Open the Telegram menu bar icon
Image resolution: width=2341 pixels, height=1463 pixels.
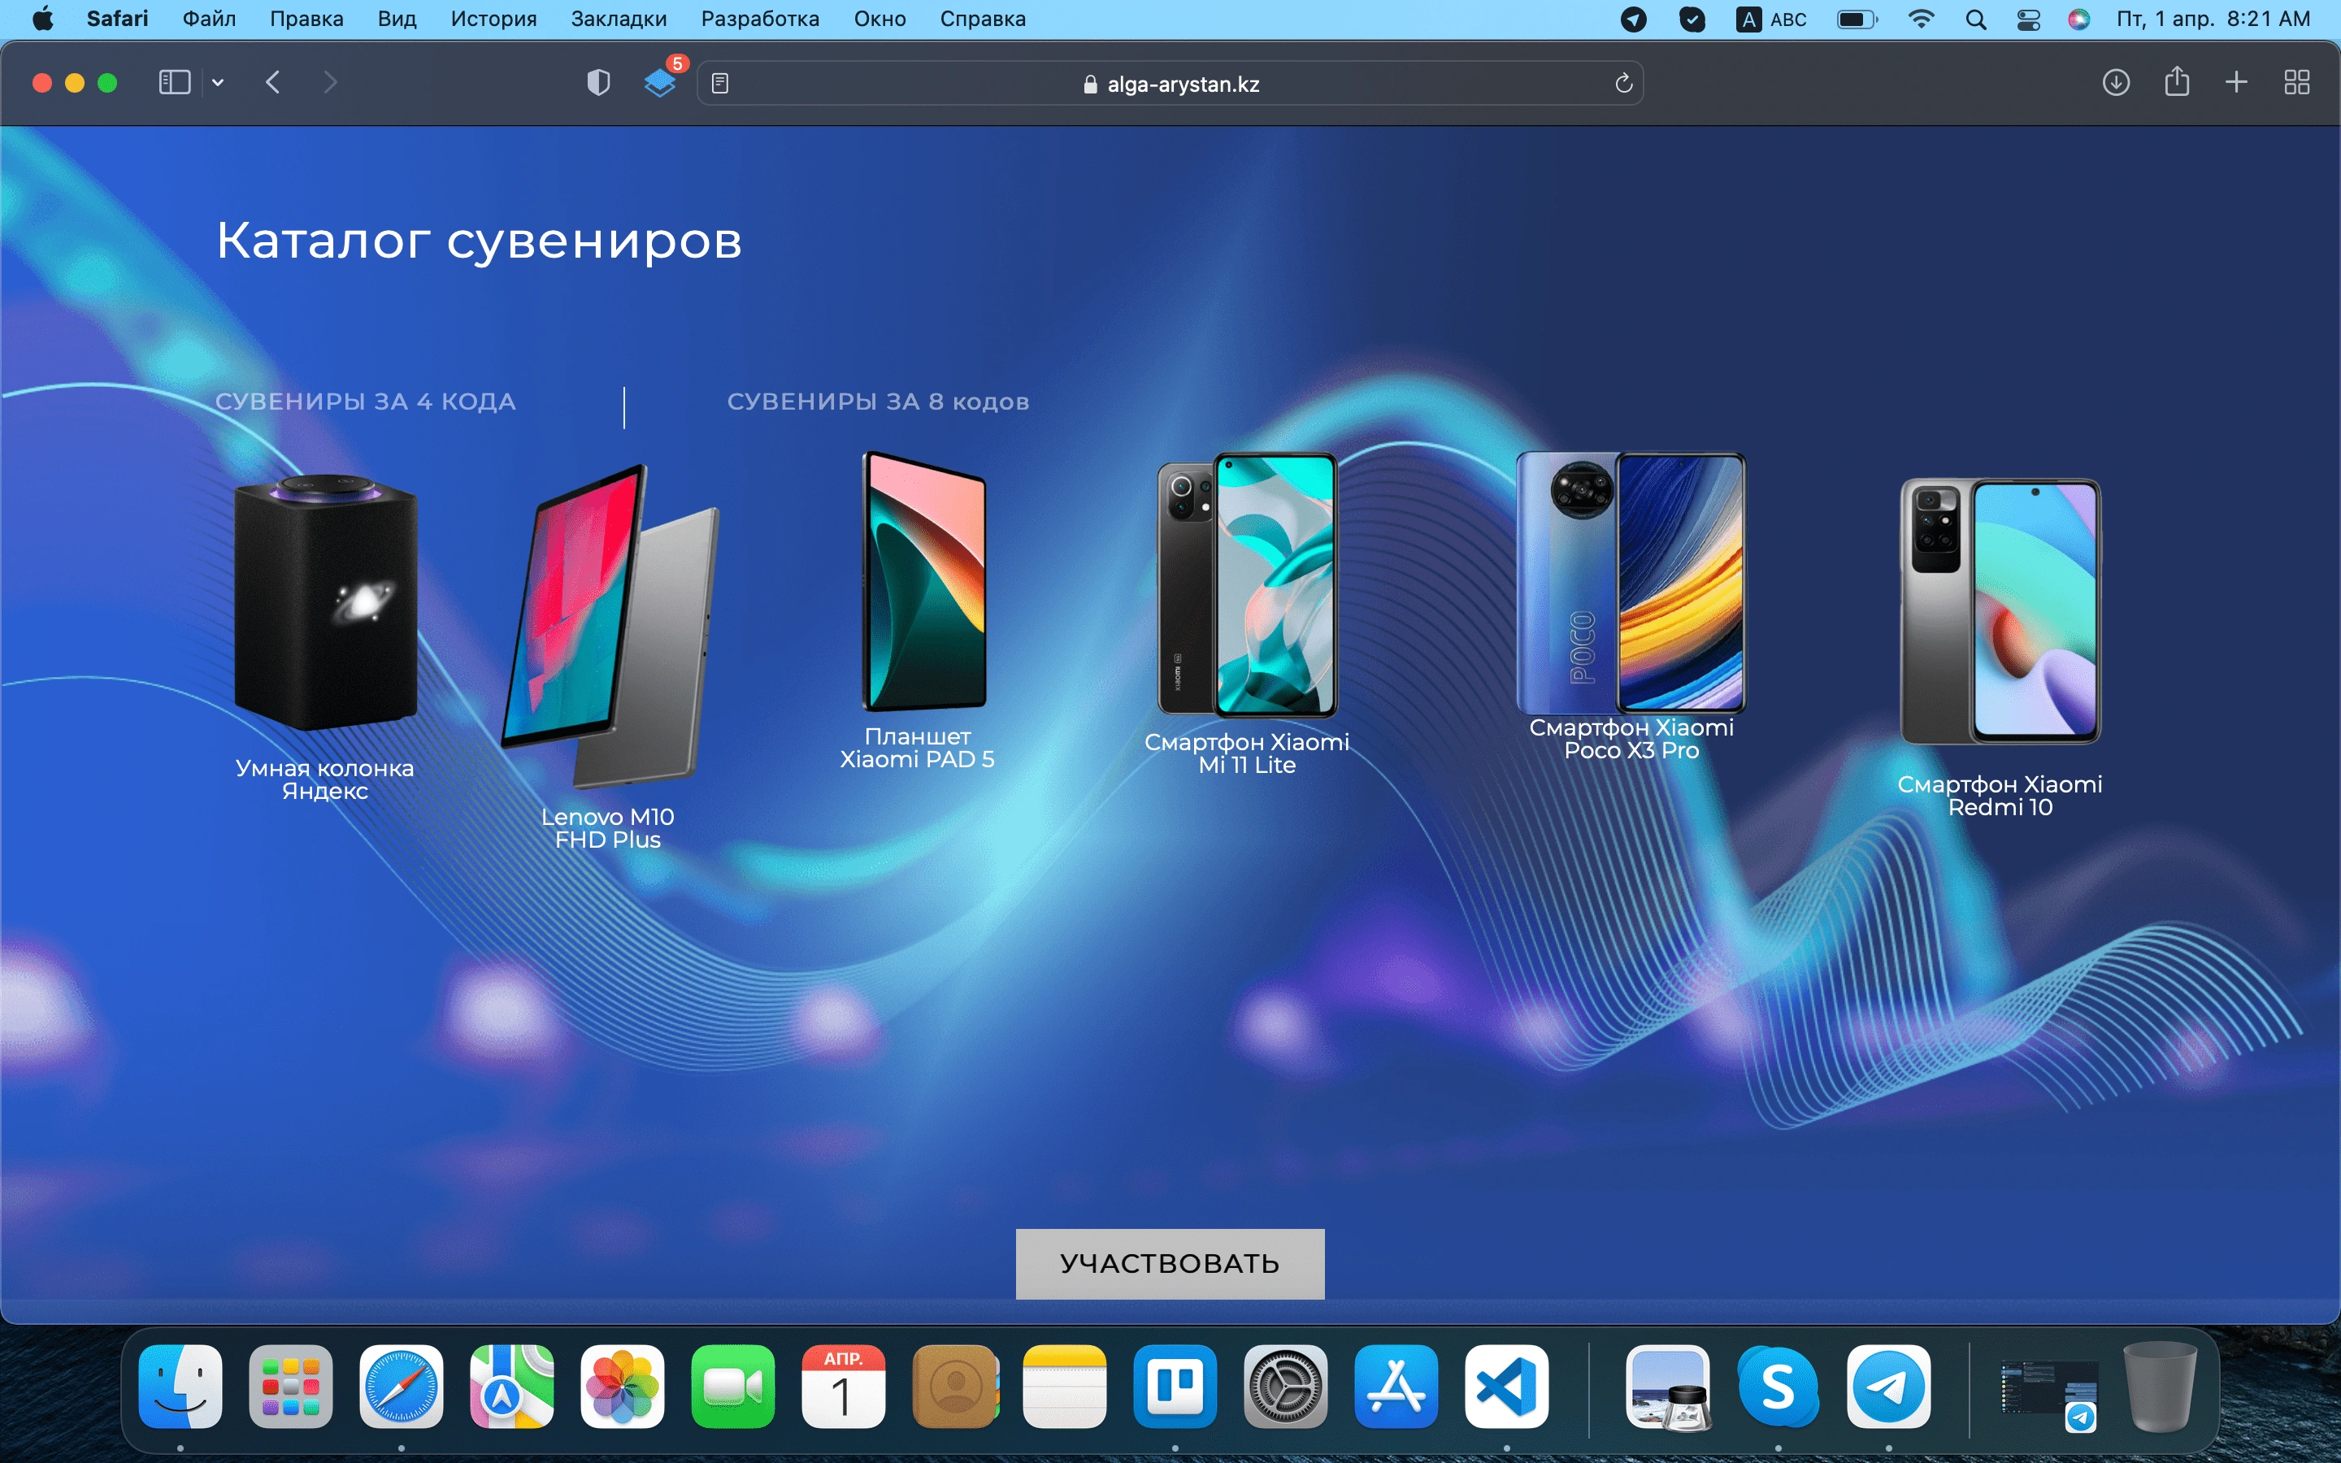1634,20
